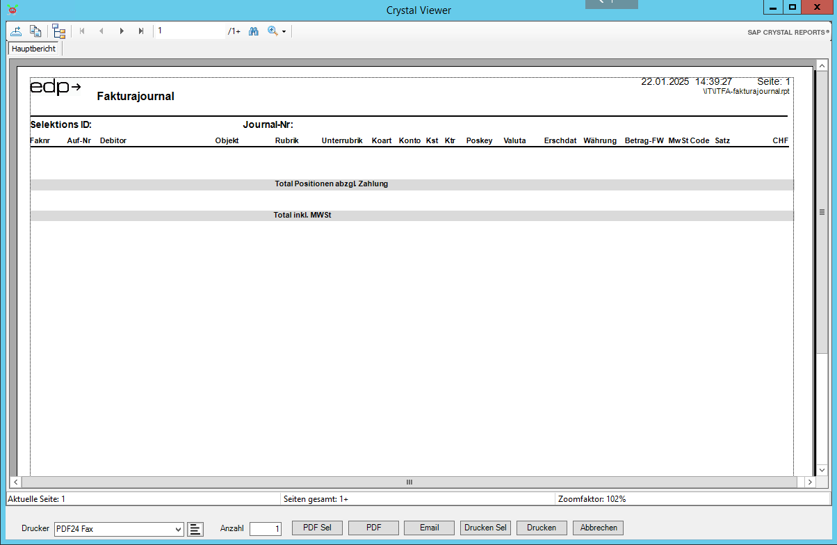The image size is (837, 545).
Task: Go to the next page arrow
Action: pos(122,31)
